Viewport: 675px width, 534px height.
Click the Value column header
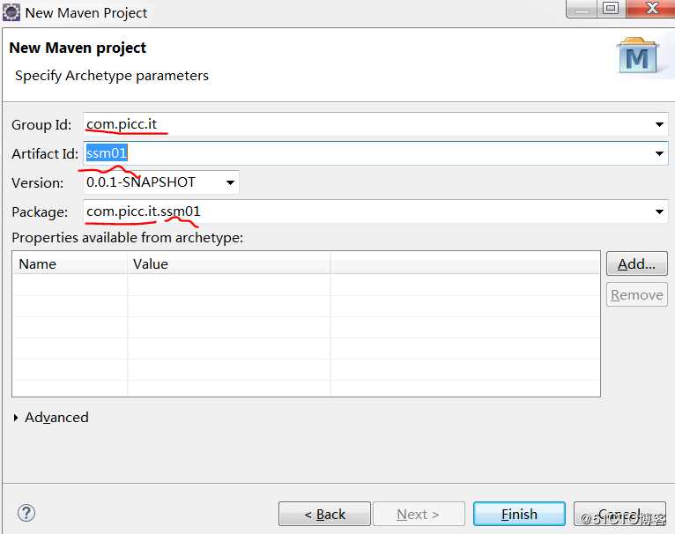[229, 263]
